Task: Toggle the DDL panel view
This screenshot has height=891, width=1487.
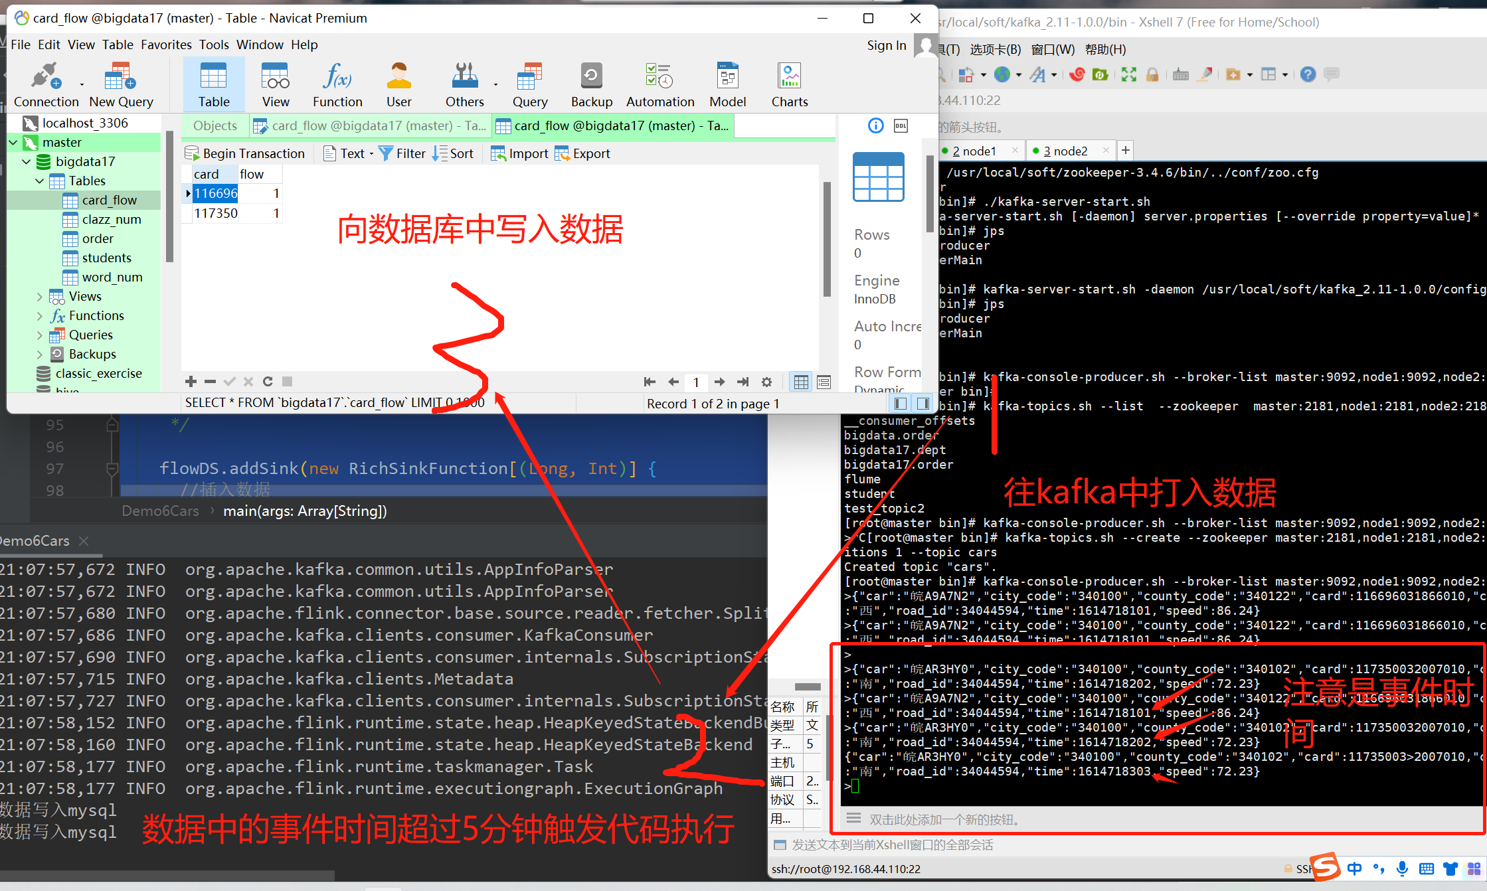Action: click(x=901, y=126)
